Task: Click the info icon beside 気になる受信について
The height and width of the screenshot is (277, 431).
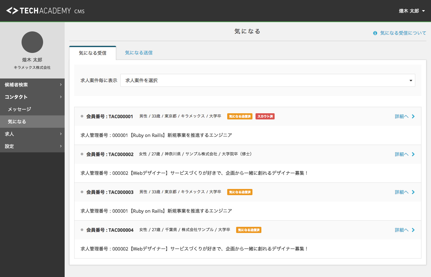Action: click(x=375, y=33)
